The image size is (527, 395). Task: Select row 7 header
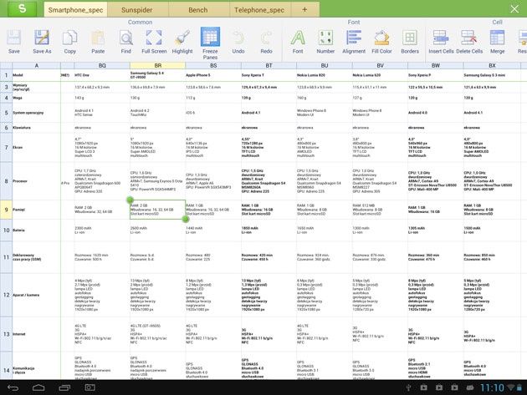6,147
